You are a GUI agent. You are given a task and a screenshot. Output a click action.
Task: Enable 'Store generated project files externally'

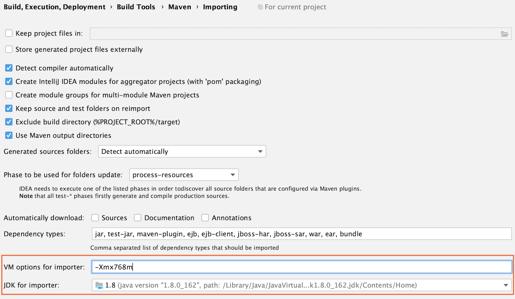pyautogui.click(x=8, y=49)
